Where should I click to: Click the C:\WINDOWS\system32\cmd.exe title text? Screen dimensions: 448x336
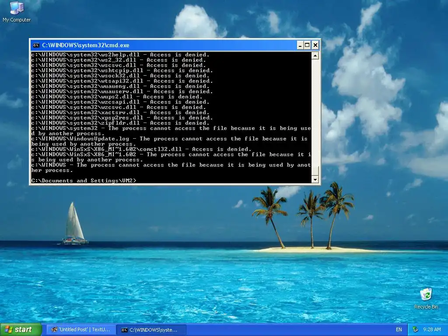pyautogui.click(x=86, y=45)
